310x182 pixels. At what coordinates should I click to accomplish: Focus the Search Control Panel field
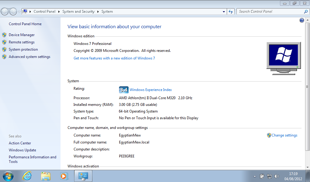click(x=270, y=12)
